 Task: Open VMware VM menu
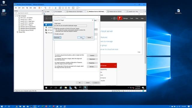27,8
